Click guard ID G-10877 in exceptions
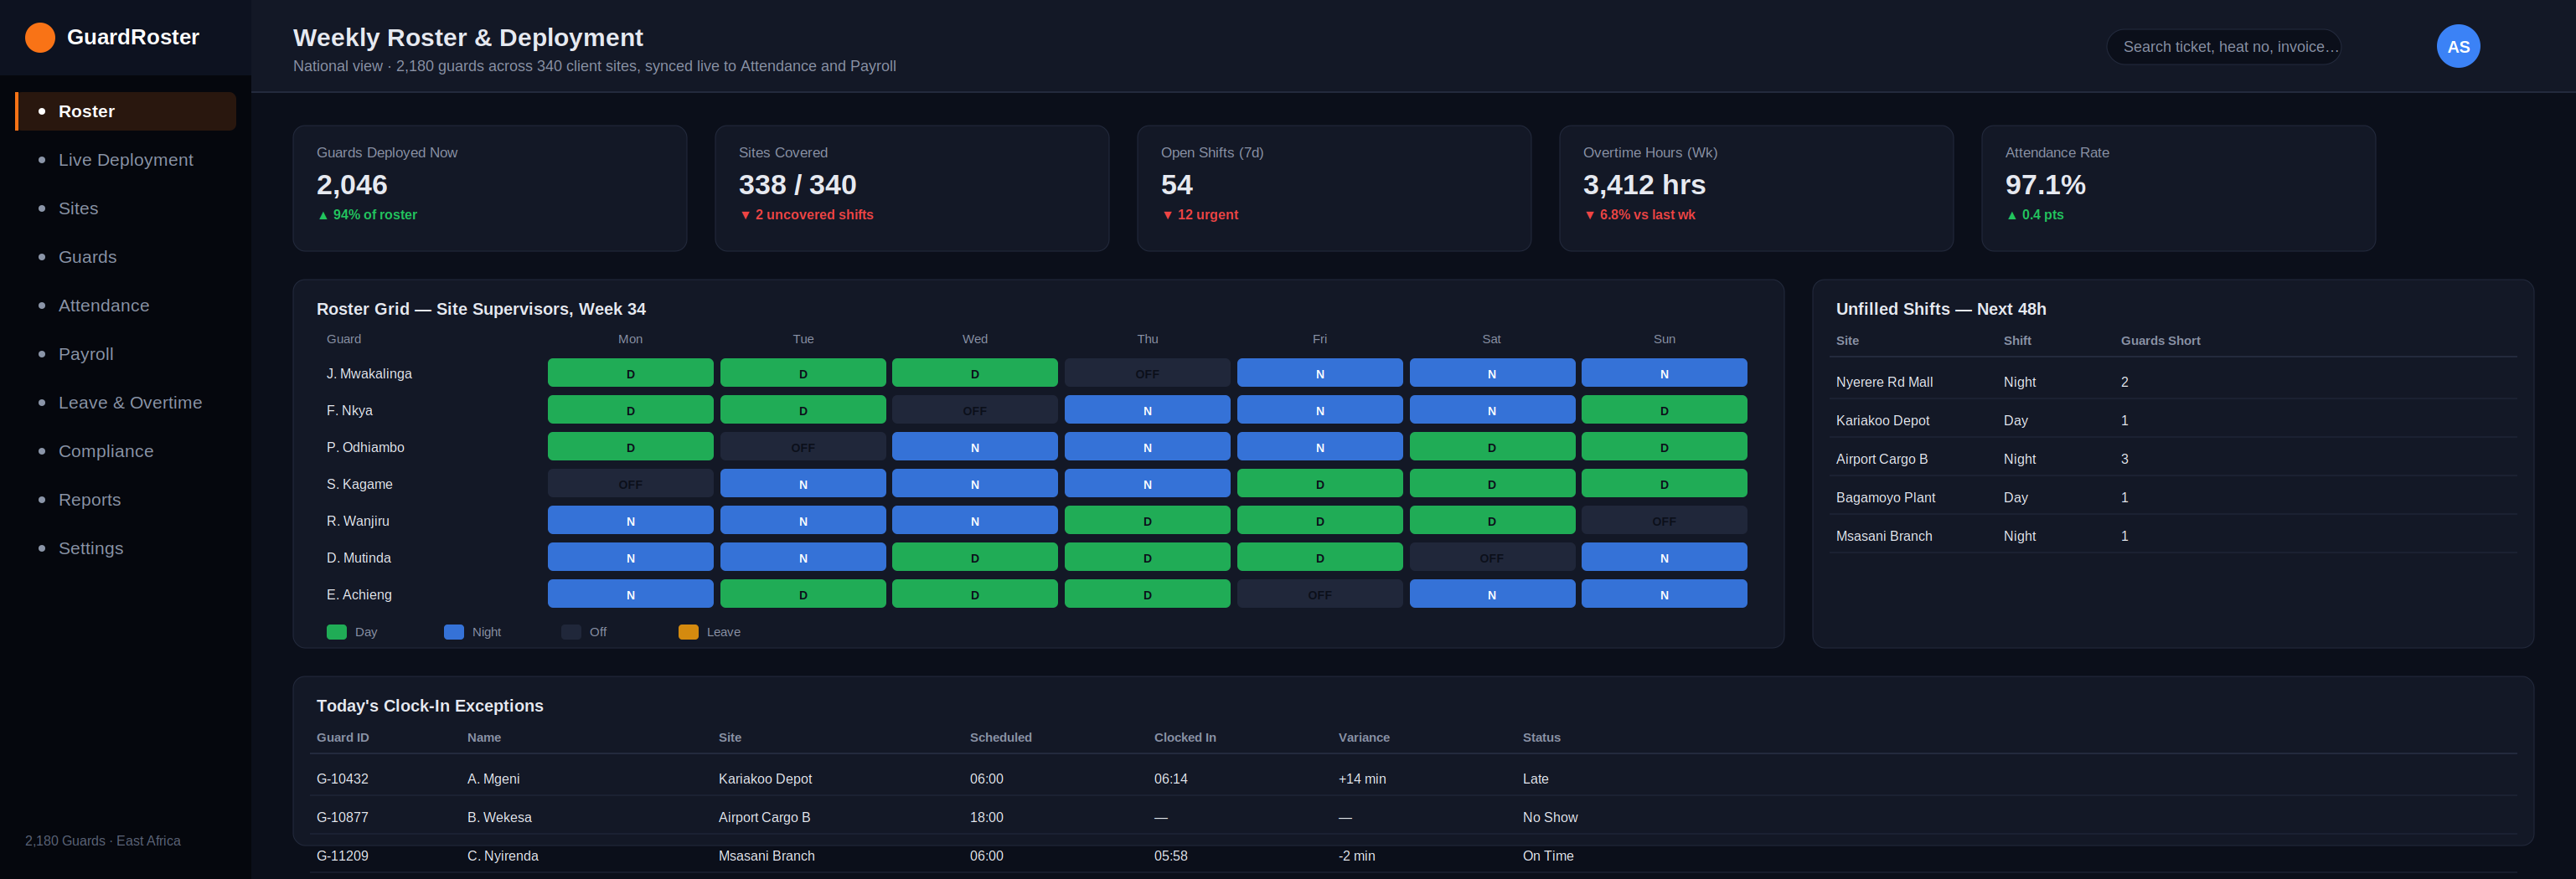Viewport: 2576px width, 879px height. point(342,818)
